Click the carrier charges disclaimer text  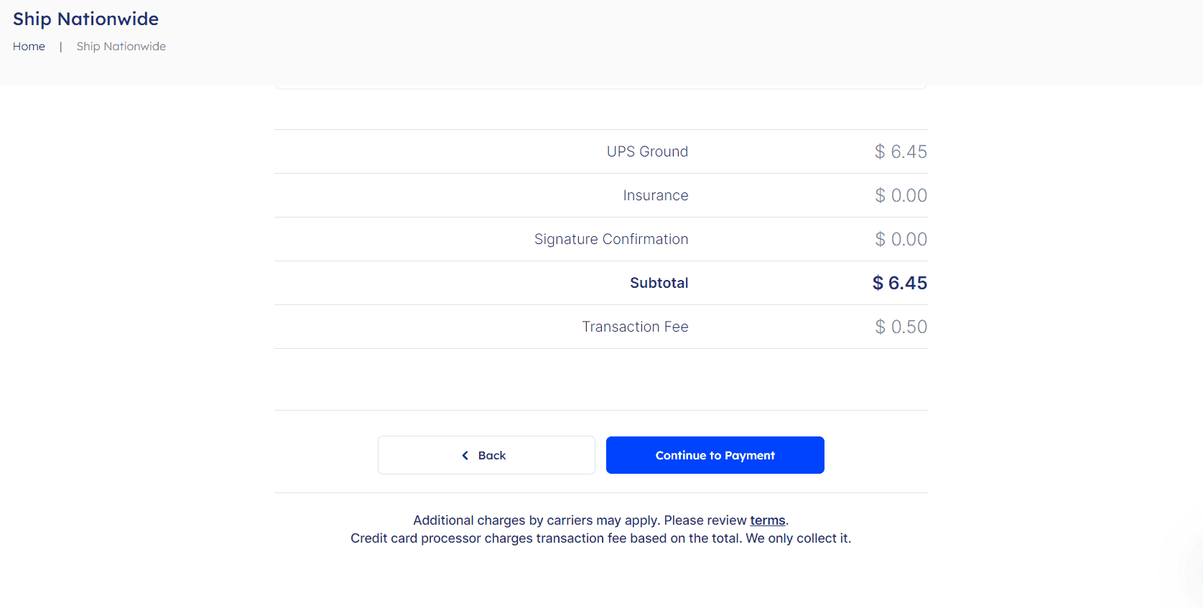point(600,520)
